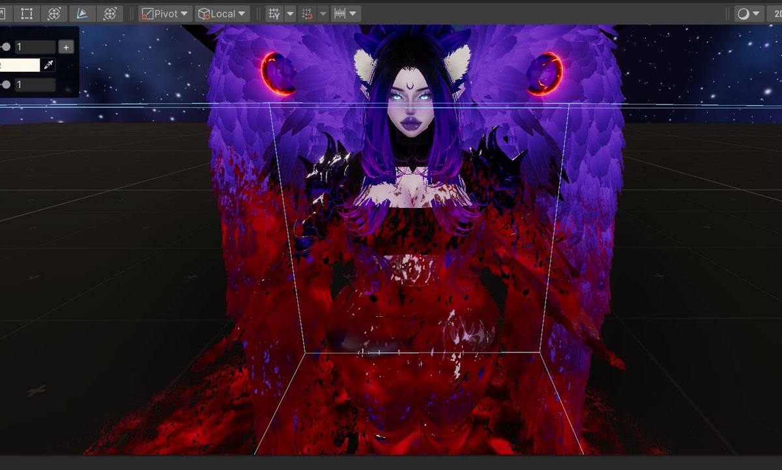The height and width of the screenshot is (470, 782).
Task: Click the plus button in overlay panel
Action: click(x=66, y=47)
